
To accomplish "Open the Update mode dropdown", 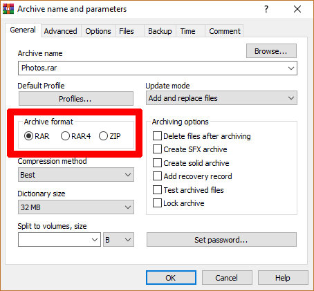I will click(221, 98).
